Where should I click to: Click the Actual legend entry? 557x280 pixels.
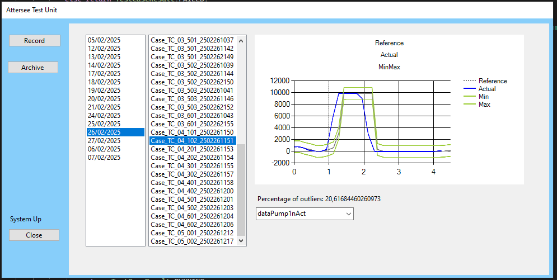click(x=480, y=89)
